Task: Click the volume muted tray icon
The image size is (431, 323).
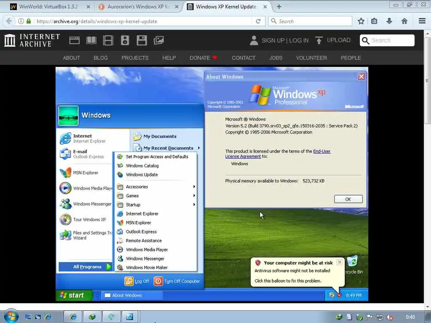Action: [x=389, y=317]
